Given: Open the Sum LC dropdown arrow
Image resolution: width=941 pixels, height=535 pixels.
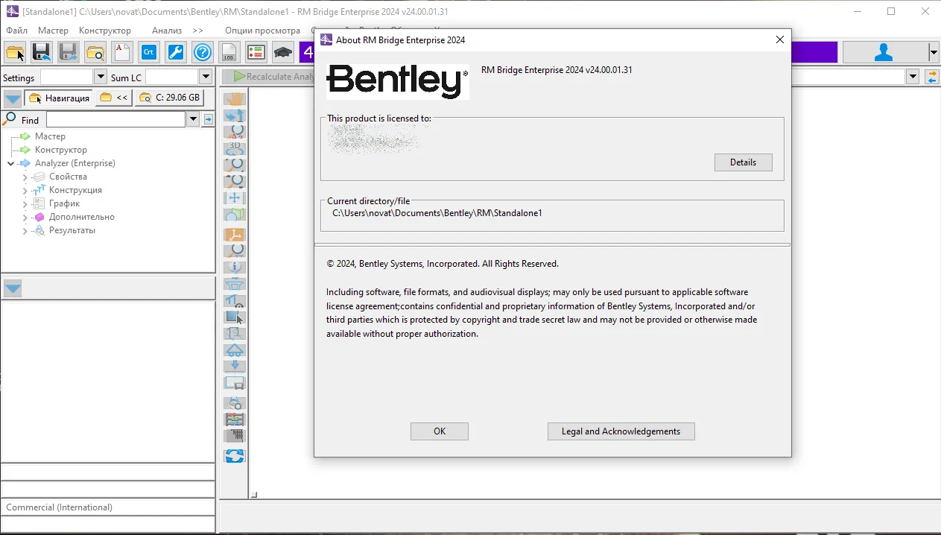Looking at the screenshot, I should 206,77.
